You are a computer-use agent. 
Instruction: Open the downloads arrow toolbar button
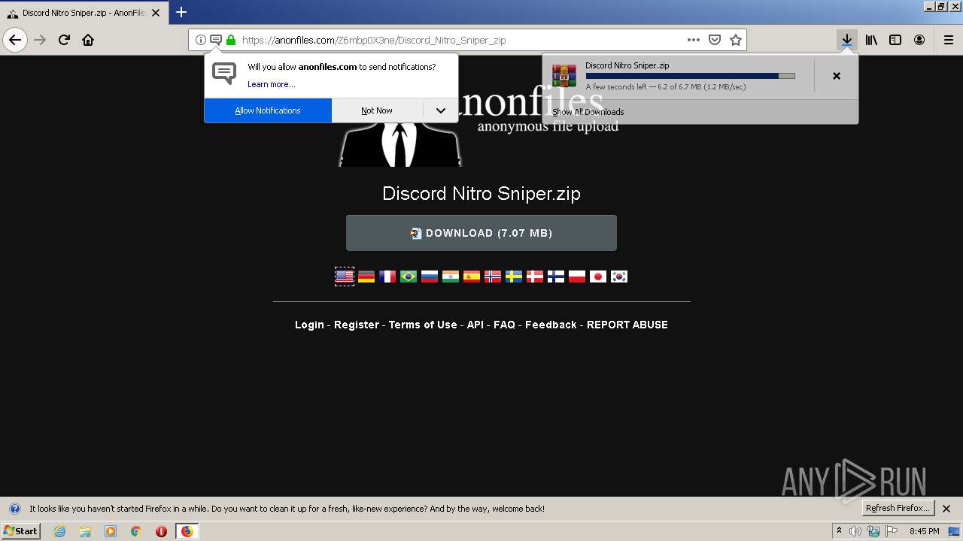pyautogui.click(x=847, y=40)
